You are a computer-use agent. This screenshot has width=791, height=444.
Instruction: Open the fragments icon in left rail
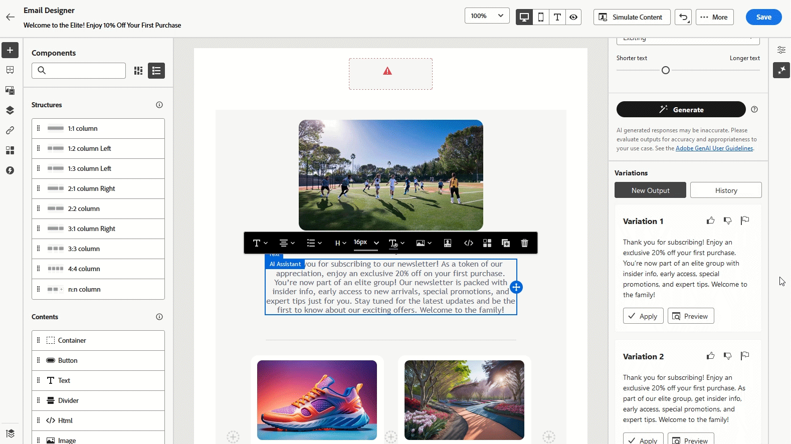pos(10,150)
